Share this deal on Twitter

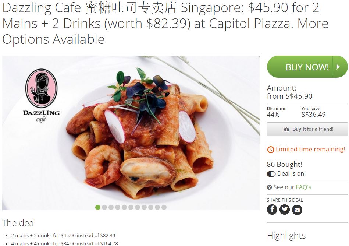pyautogui.click(x=284, y=210)
